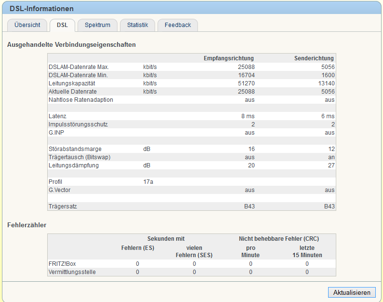Image resolution: width=383 pixels, height=302 pixels.
Task: Go to the Statistik tab
Action: pyautogui.click(x=137, y=25)
